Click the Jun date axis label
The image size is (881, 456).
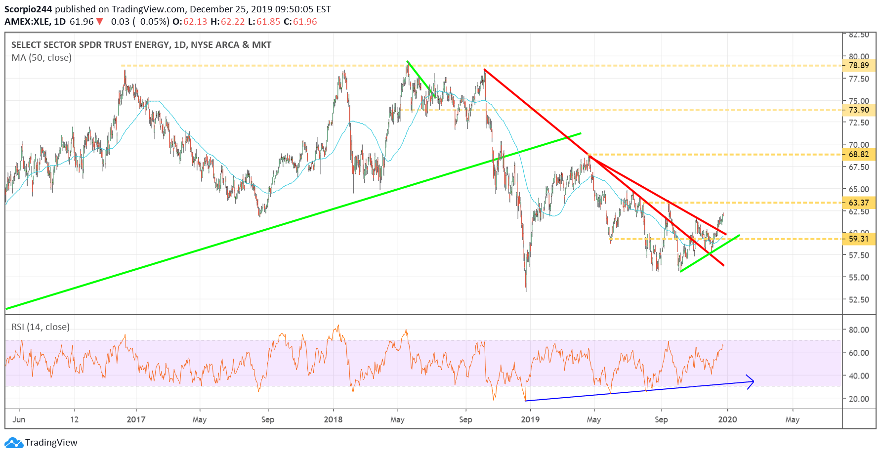(x=19, y=419)
